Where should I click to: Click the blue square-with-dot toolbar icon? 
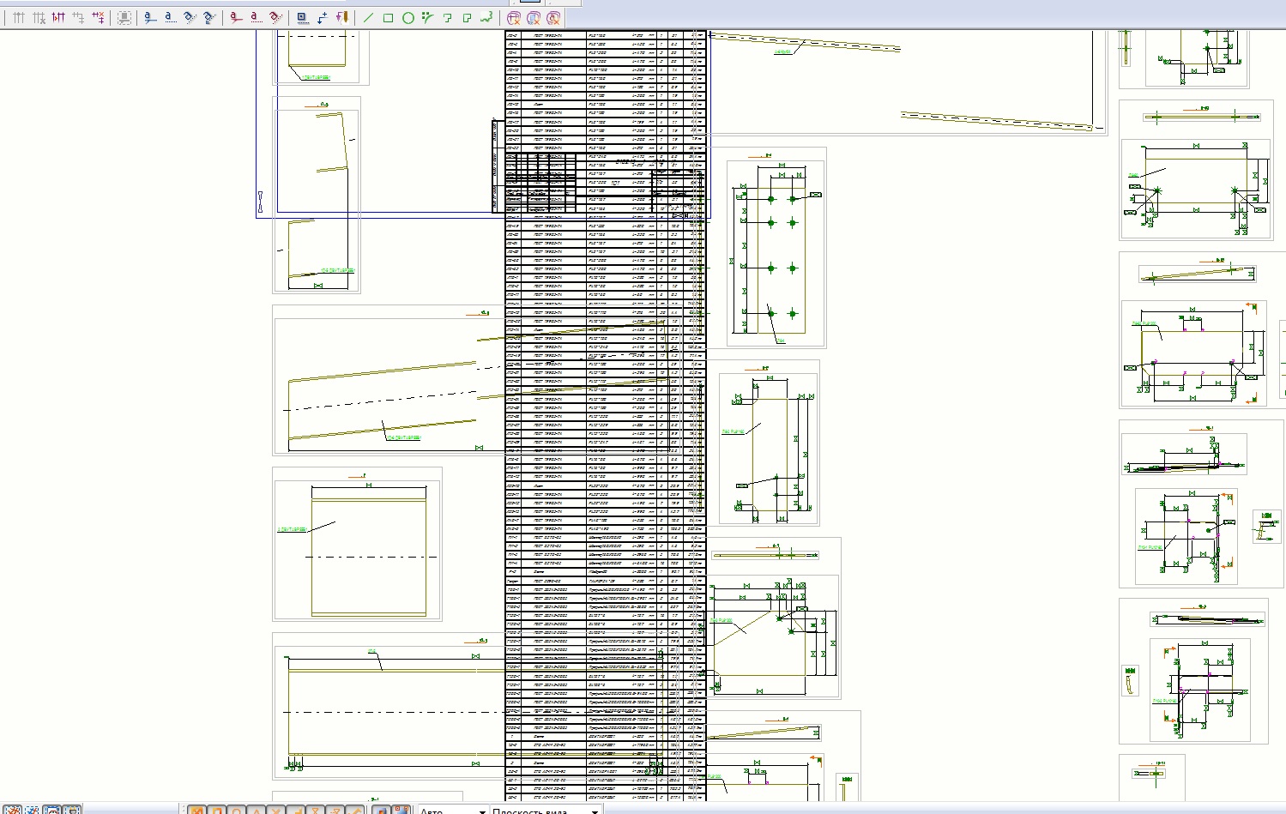(x=302, y=17)
